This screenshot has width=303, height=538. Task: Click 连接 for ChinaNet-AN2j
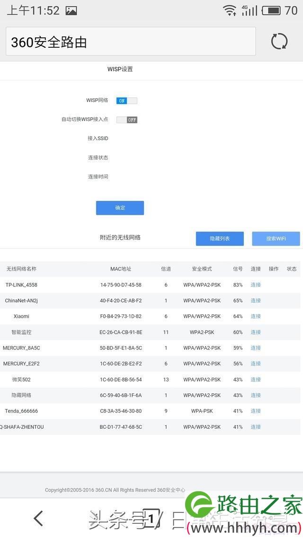(256, 301)
